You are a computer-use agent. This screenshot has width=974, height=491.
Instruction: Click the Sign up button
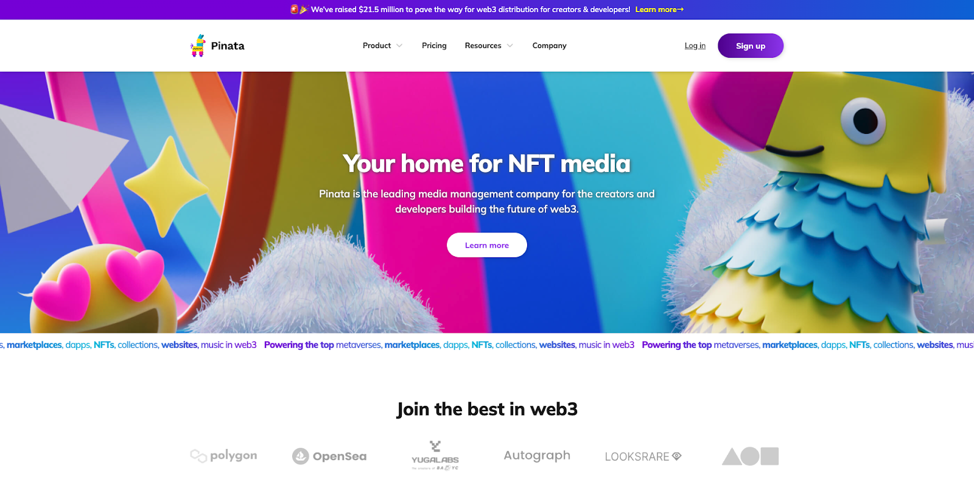coord(751,46)
